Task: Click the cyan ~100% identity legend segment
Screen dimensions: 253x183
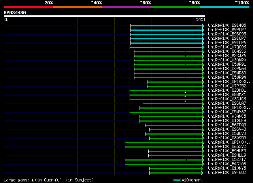Action: click(225, 7)
